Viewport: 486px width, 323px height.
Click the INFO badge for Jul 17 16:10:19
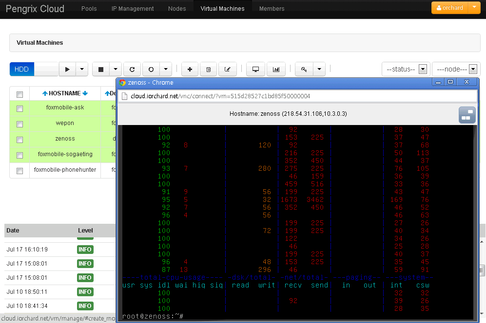point(85,250)
